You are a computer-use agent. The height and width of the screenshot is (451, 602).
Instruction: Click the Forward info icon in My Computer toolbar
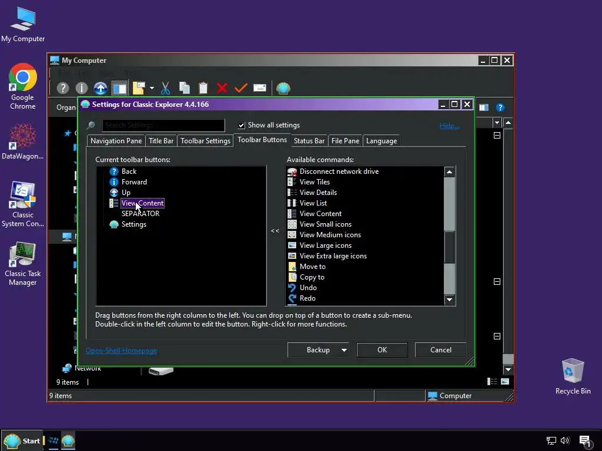(x=81, y=88)
